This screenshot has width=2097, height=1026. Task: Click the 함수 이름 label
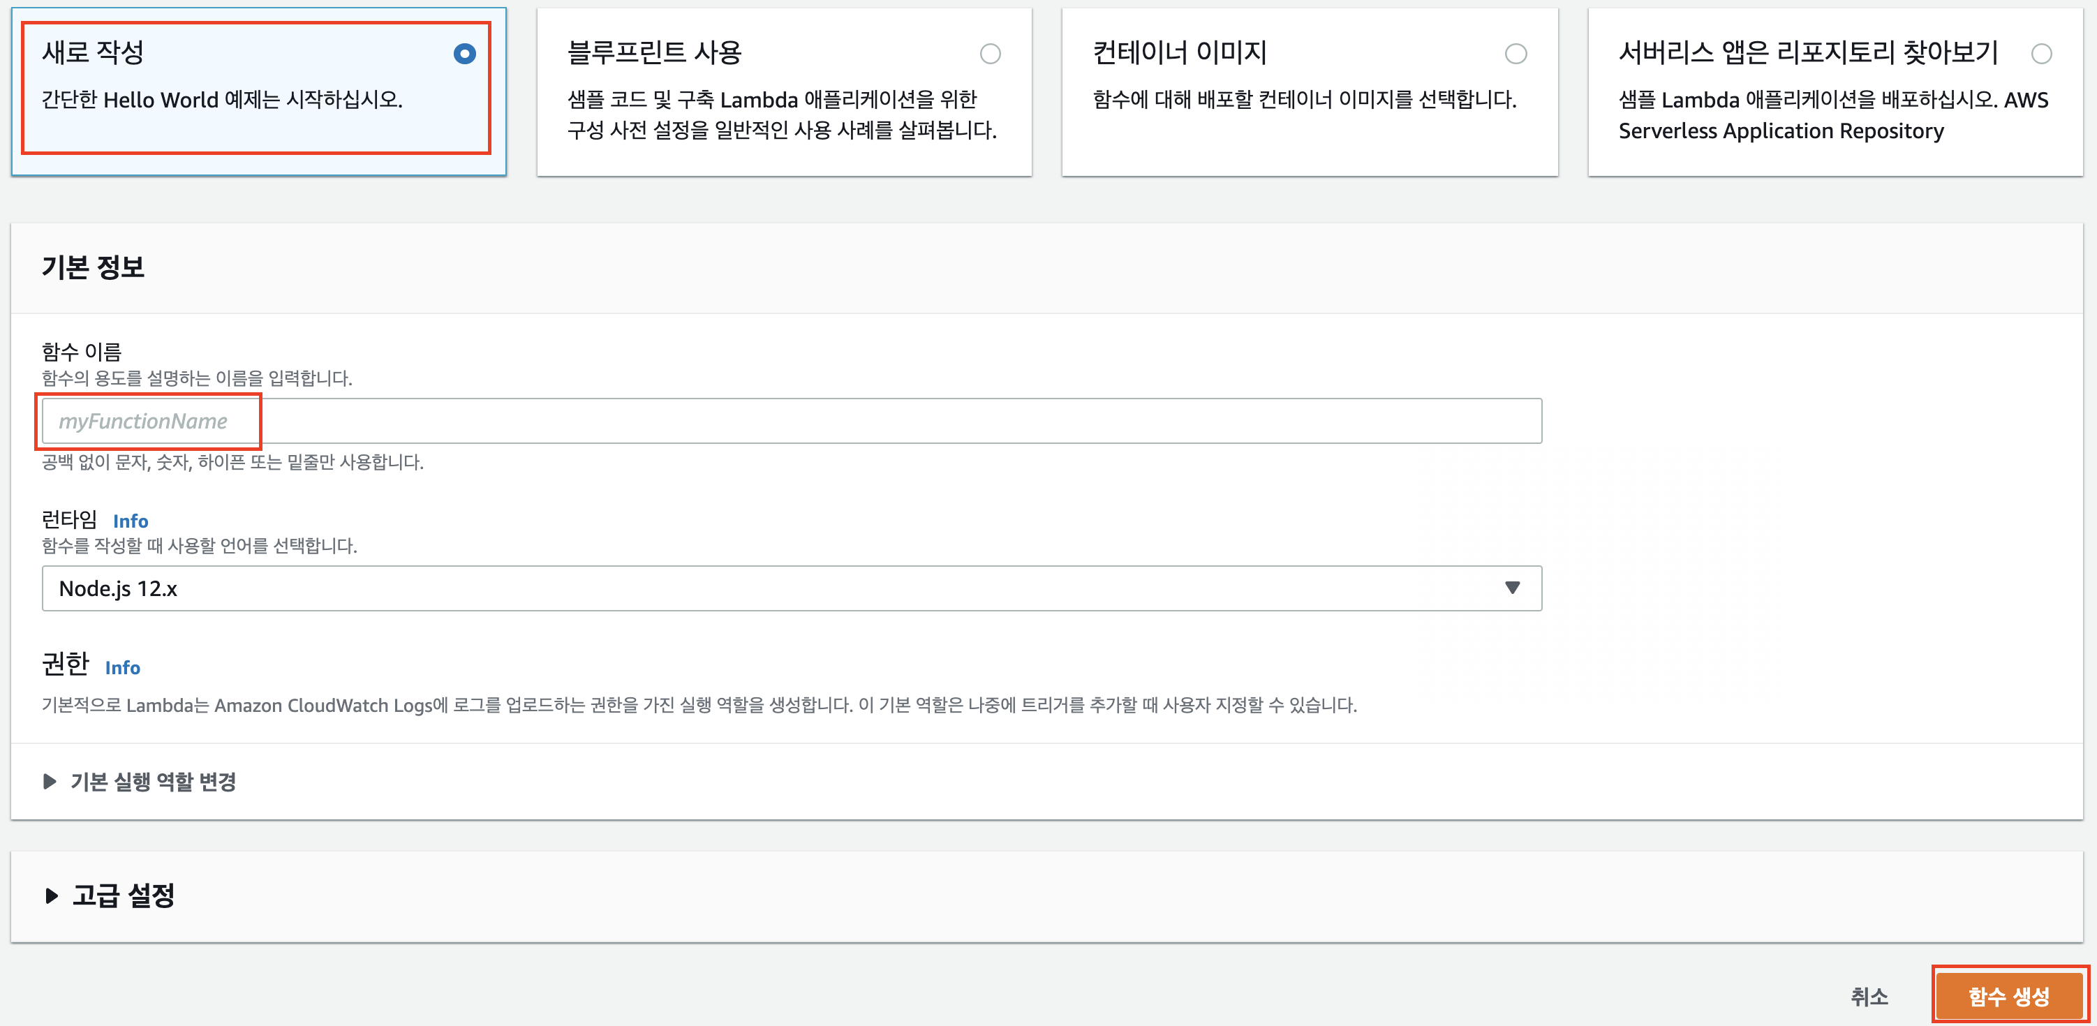[x=82, y=352]
